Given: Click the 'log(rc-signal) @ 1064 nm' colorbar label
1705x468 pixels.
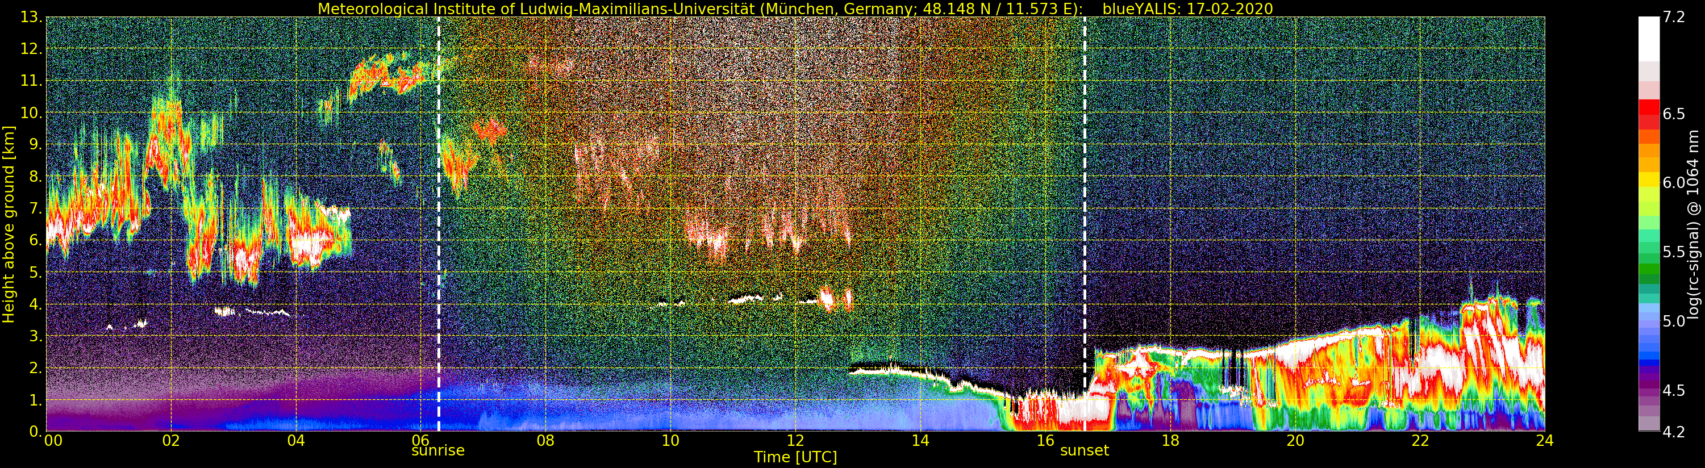Looking at the screenshot, I should (x=1694, y=224).
